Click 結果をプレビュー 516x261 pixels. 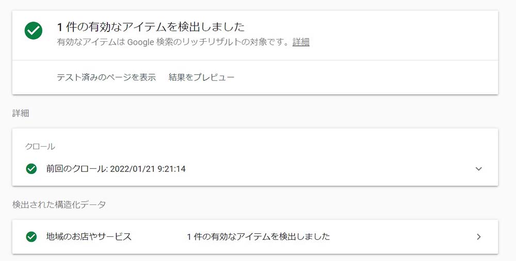(201, 77)
